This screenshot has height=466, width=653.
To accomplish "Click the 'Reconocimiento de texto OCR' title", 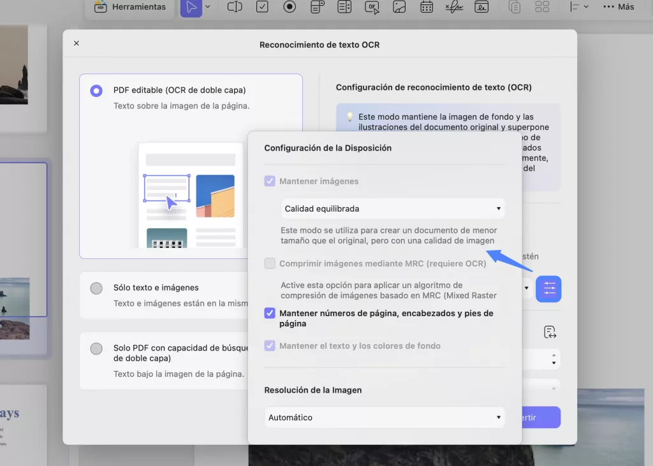I will point(319,45).
